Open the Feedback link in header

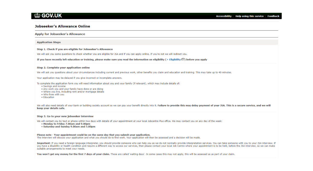[x=273, y=16]
